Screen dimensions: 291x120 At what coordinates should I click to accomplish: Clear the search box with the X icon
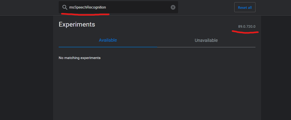coord(173,7)
